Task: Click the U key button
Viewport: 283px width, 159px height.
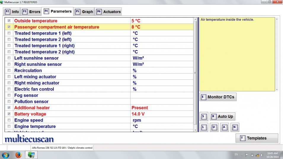Action: (x=214, y=127)
